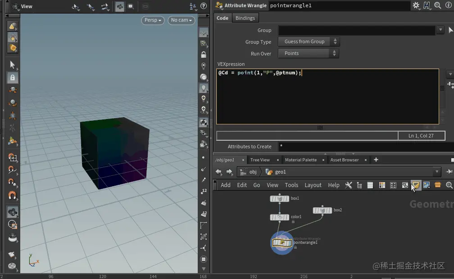This screenshot has height=279, width=454.
Task: Click inside the VEXpression code editor
Action: tap(327, 96)
